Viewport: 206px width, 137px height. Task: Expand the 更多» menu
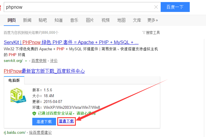click(x=153, y=20)
